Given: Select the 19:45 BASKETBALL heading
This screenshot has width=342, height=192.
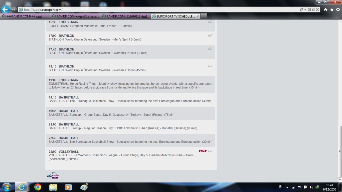Looking at the screenshot, I should pyautogui.click(x=64, y=111).
